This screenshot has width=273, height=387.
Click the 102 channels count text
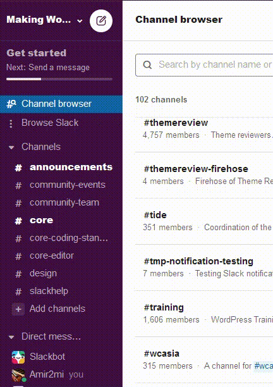[x=161, y=100]
